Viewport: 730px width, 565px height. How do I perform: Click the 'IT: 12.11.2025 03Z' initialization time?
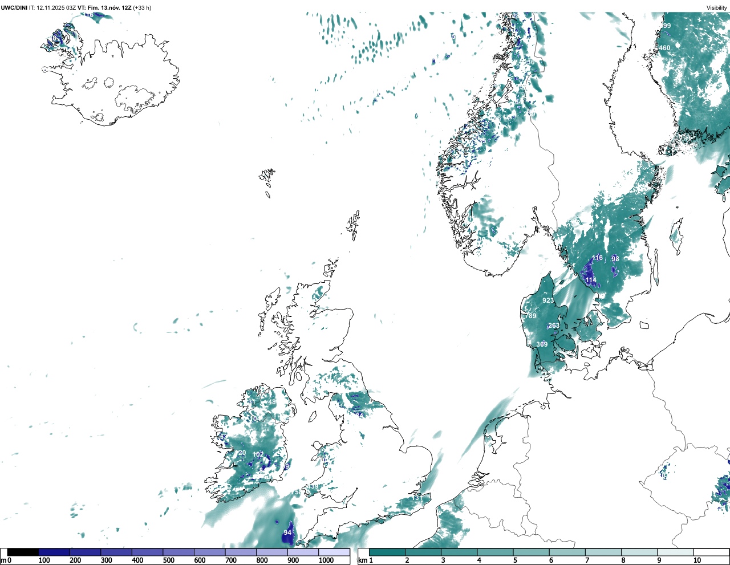(52, 7)
